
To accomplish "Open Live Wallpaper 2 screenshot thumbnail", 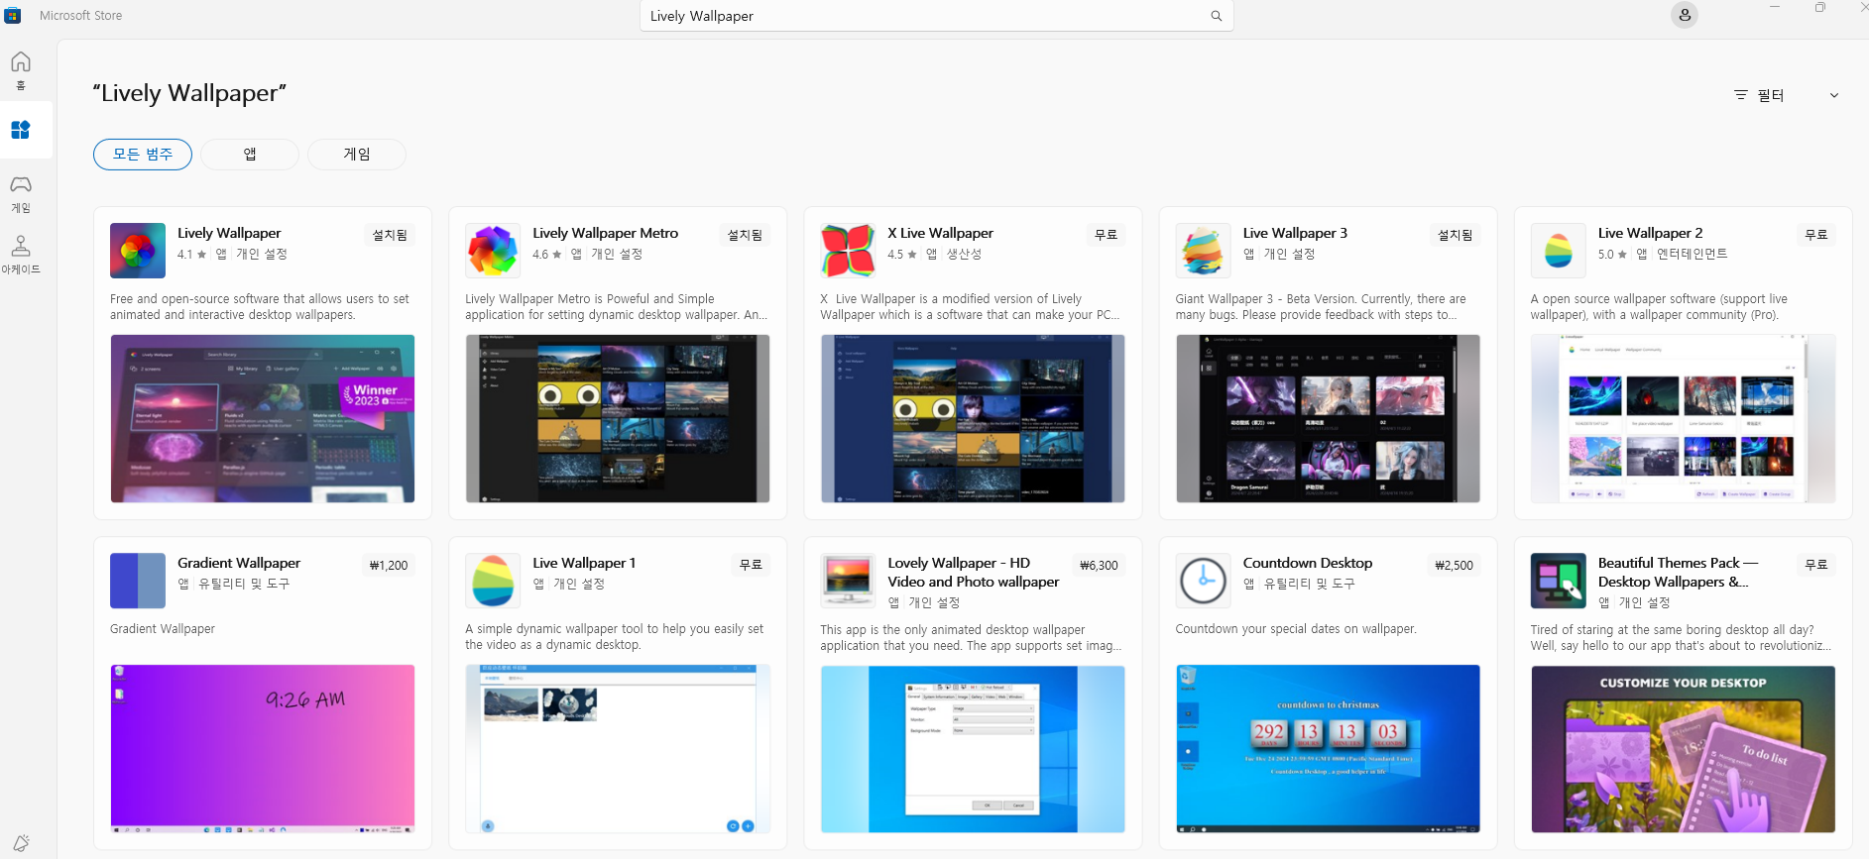I will [x=1684, y=418].
